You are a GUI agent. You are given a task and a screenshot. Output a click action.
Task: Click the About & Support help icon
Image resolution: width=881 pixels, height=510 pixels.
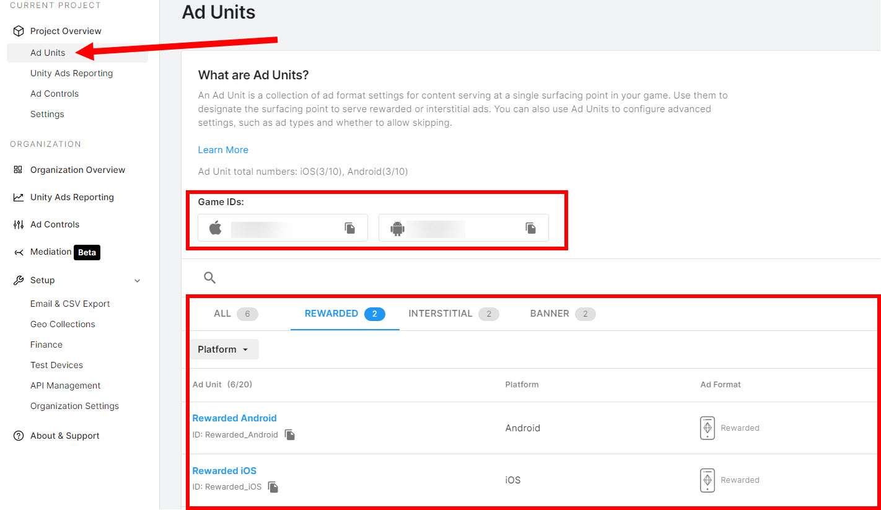pyautogui.click(x=18, y=436)
